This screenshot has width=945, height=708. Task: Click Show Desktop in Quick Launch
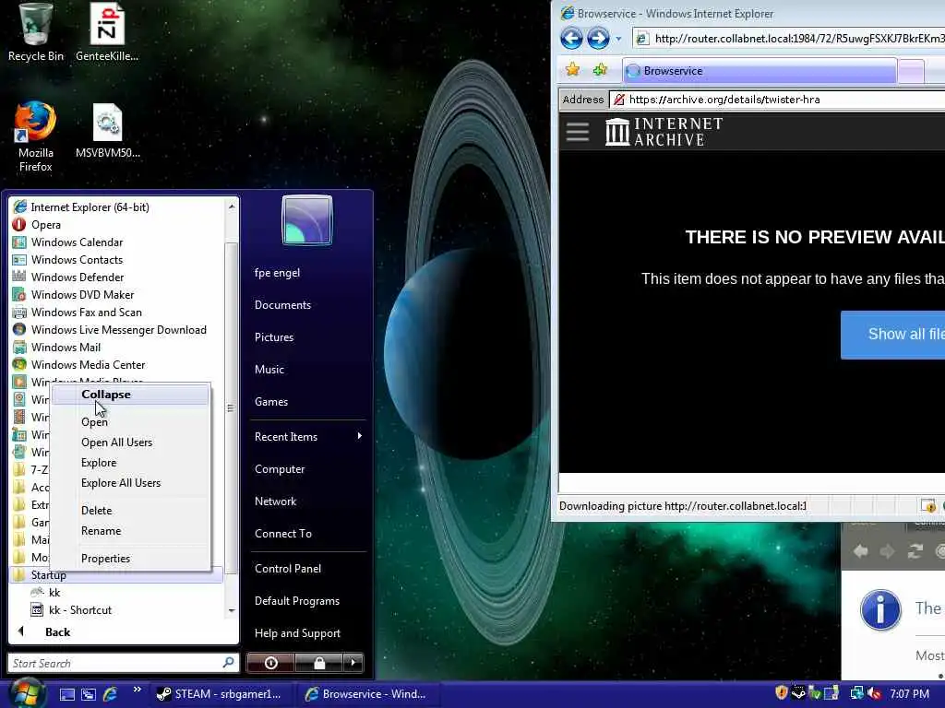(x=66, y=694)
